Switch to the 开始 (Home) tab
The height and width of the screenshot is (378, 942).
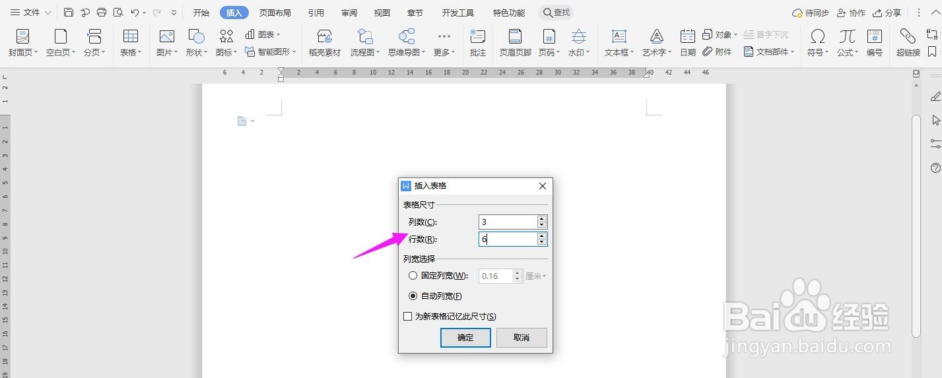click(x=201, y=13)
